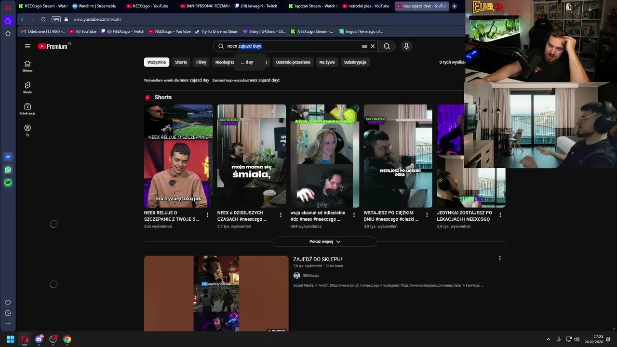Viewport: 617px width, 347px height.
Task: Switch to NEEXcsgo - YouTube browser tab
Action: click(149, 6)
